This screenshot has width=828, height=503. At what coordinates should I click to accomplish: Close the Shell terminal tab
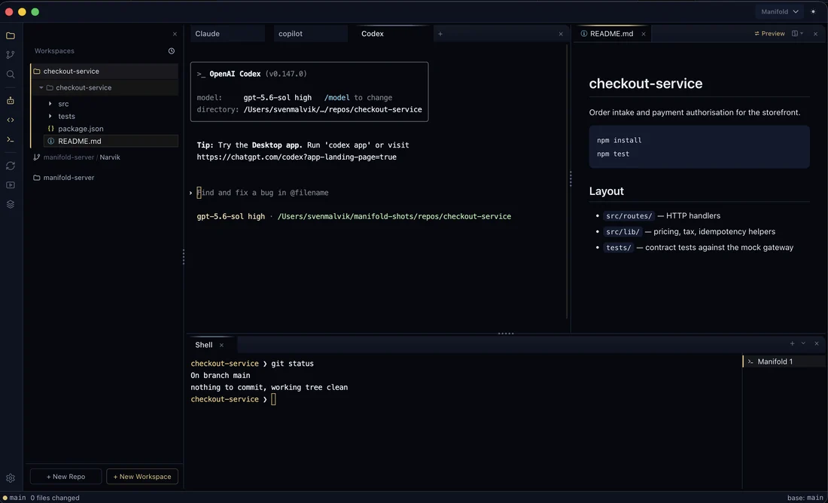click(221, 345)
